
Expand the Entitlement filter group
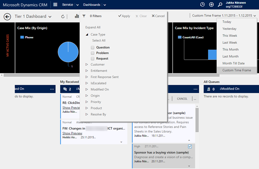click(86, 71)
